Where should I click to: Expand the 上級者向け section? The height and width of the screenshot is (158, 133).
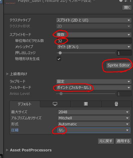(x=7, y=74)
